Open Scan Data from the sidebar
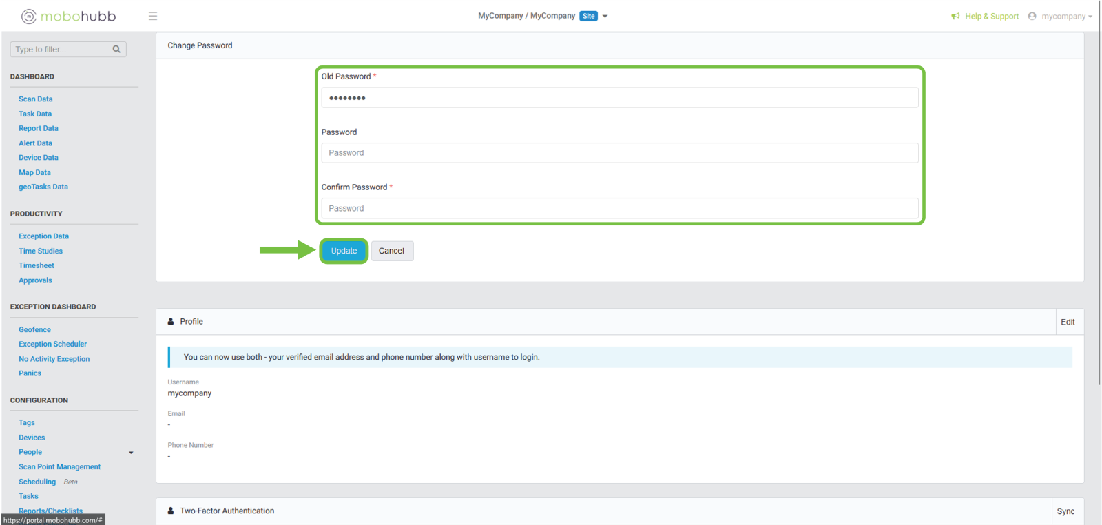Screen dimensions: 1102x525 coord(35,99)
